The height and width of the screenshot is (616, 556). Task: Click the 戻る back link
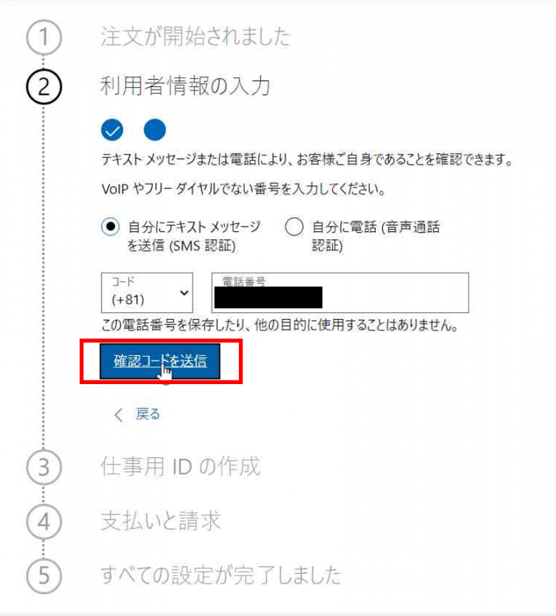pos(148,415)
